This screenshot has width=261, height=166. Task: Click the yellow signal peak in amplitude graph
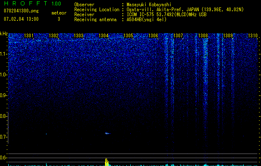click(x=107, y=162)
